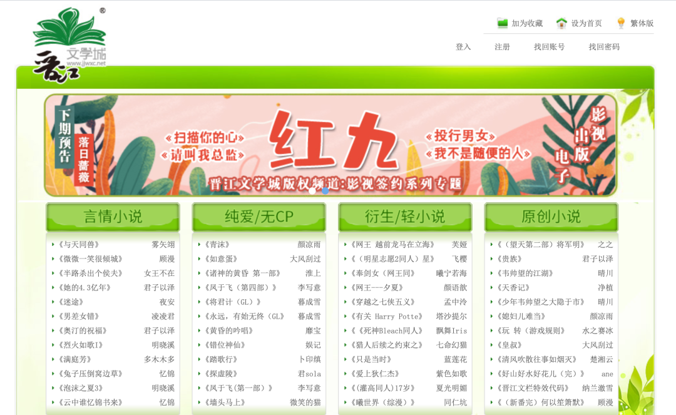Open novel 《晋江文栏特效代码》
The image size is (676, 415).
tap(533, 388)
